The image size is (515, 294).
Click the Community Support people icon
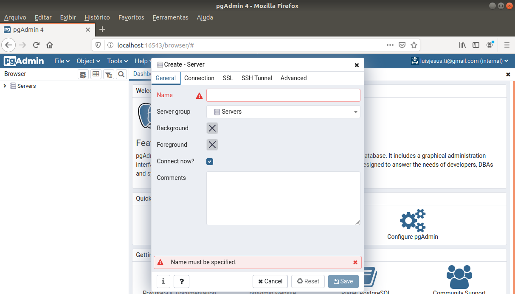coord(459,276)
